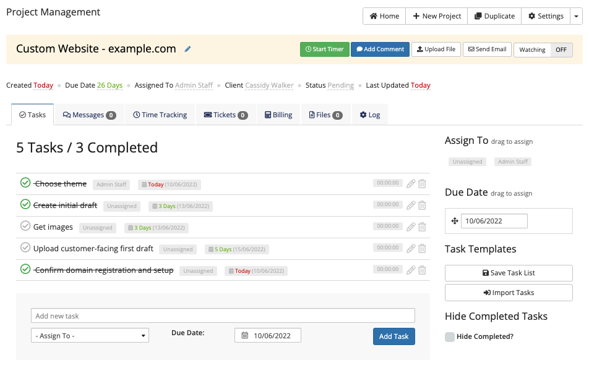Edit the Choose theme task
589x371 pixels.
coord(410,183)
